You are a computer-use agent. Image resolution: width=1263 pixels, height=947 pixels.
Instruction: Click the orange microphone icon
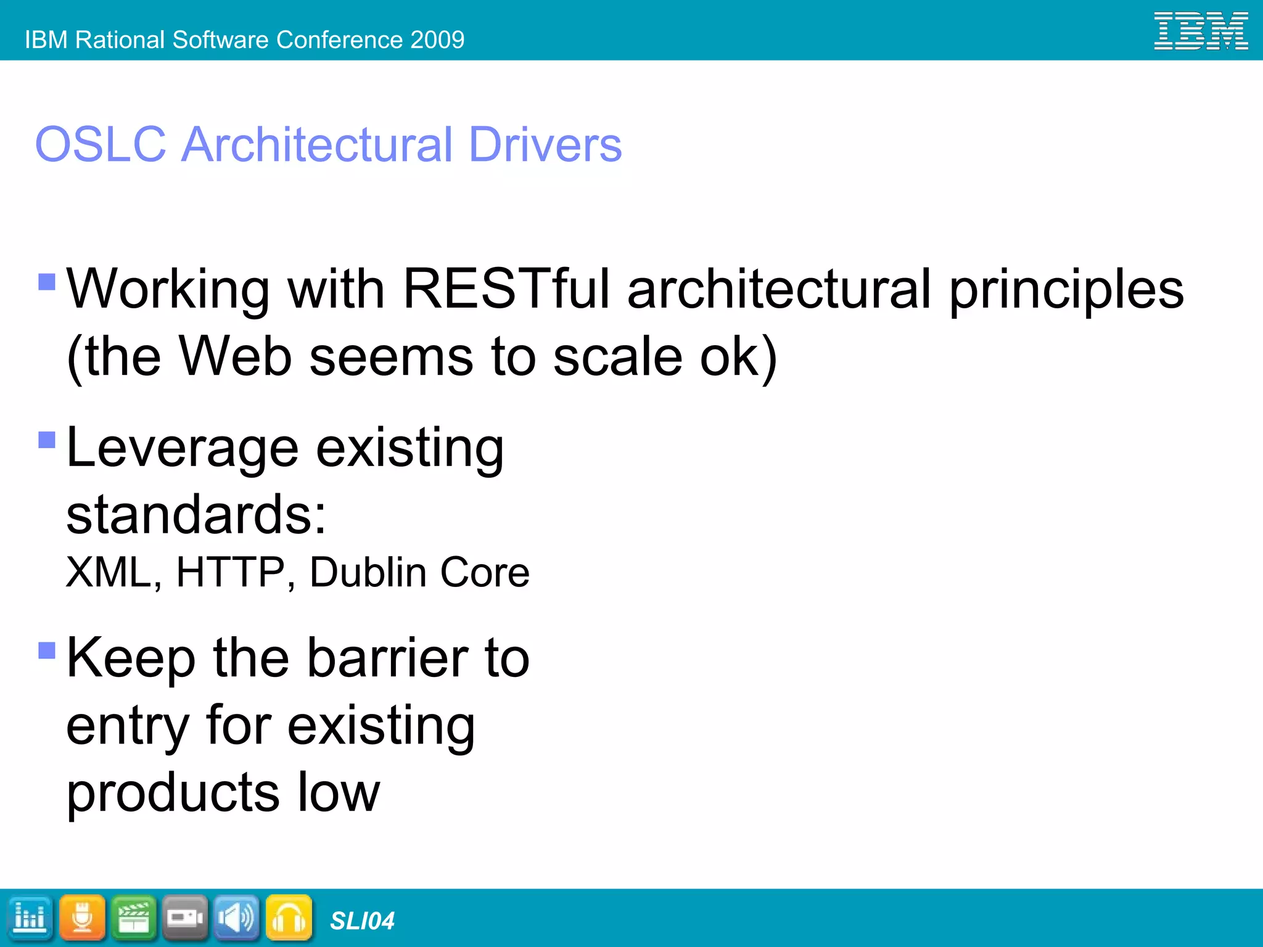point(82,918)
